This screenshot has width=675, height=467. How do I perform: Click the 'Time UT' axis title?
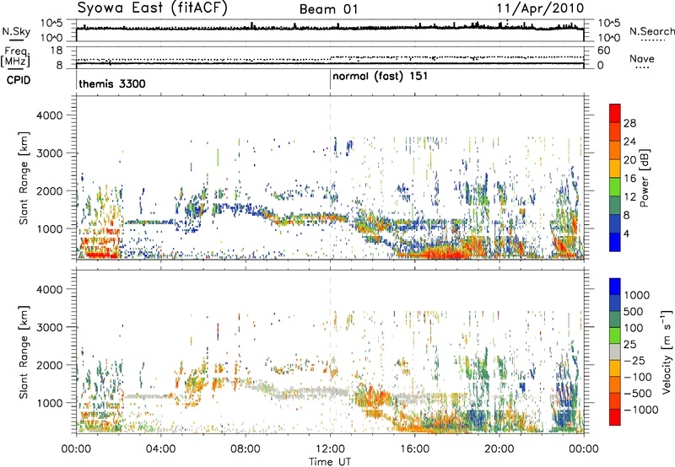point(330,461)
